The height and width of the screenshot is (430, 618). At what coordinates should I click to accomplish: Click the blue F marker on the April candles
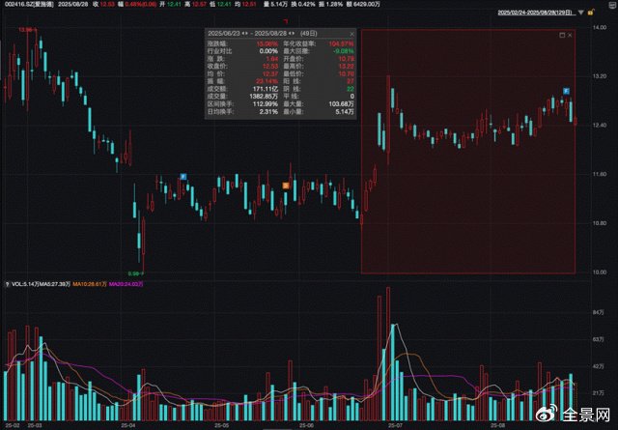tap(183, 176)
